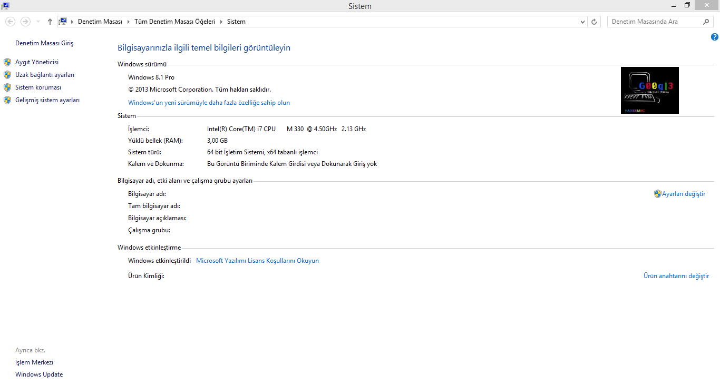Click the Windows 8.1 Pro edition text
This screenshot has height=385, width=720.
[x=151, y=77]
